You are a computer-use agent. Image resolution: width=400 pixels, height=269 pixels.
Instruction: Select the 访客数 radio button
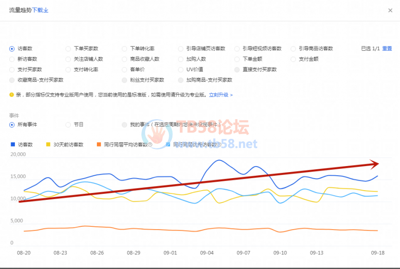pos(12,49)
